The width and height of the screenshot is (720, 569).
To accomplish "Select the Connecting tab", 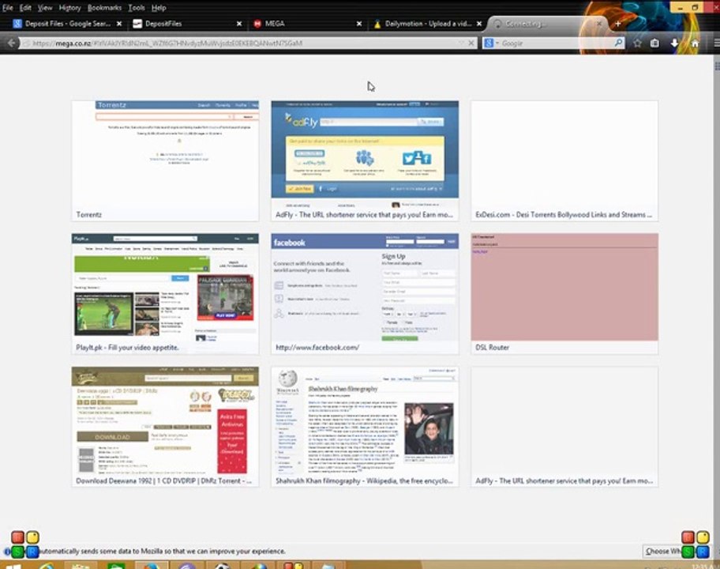I will pyautogui.click(x=546, y=24).
